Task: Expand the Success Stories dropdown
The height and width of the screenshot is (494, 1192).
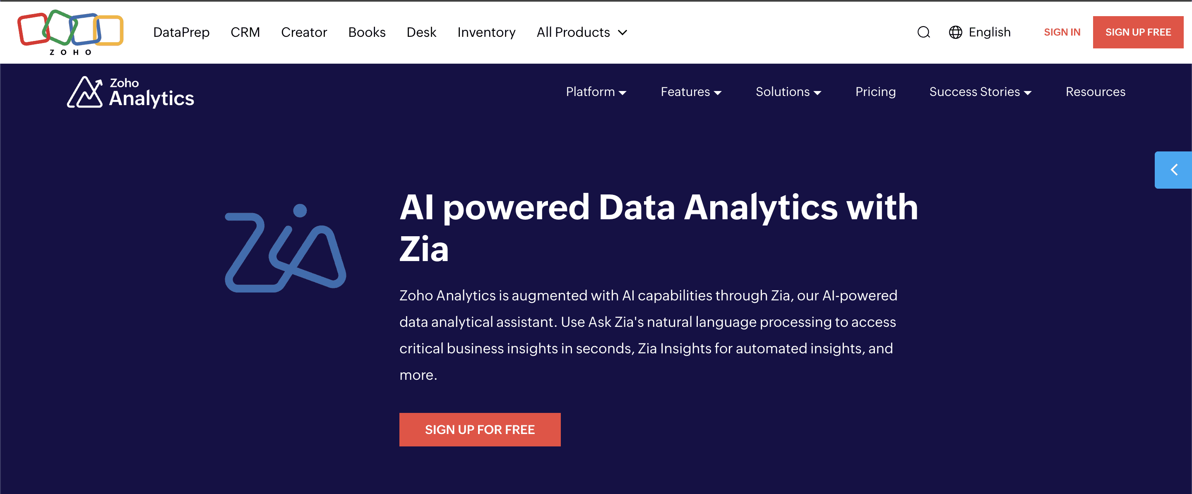Action: 980,91
